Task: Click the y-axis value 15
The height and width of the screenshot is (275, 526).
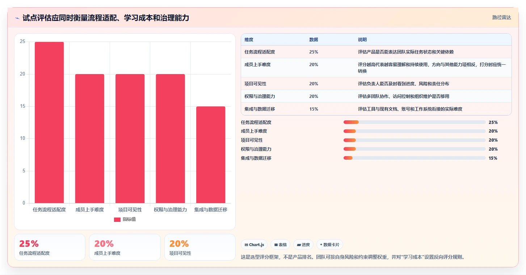Action: [22, 106]
